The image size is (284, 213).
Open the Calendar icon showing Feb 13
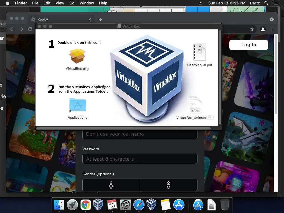point(112,205)
